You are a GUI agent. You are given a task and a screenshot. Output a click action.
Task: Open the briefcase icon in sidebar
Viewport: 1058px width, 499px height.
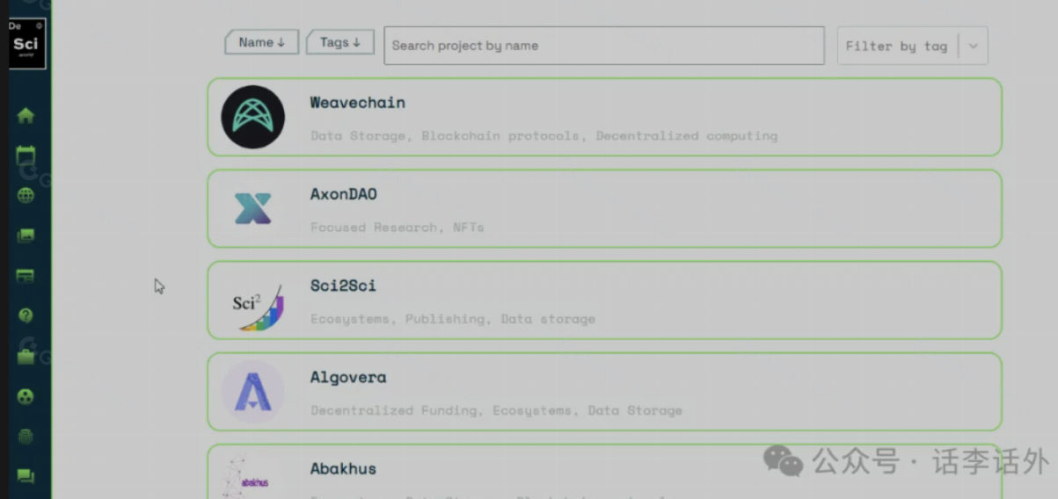click(26, 356)
